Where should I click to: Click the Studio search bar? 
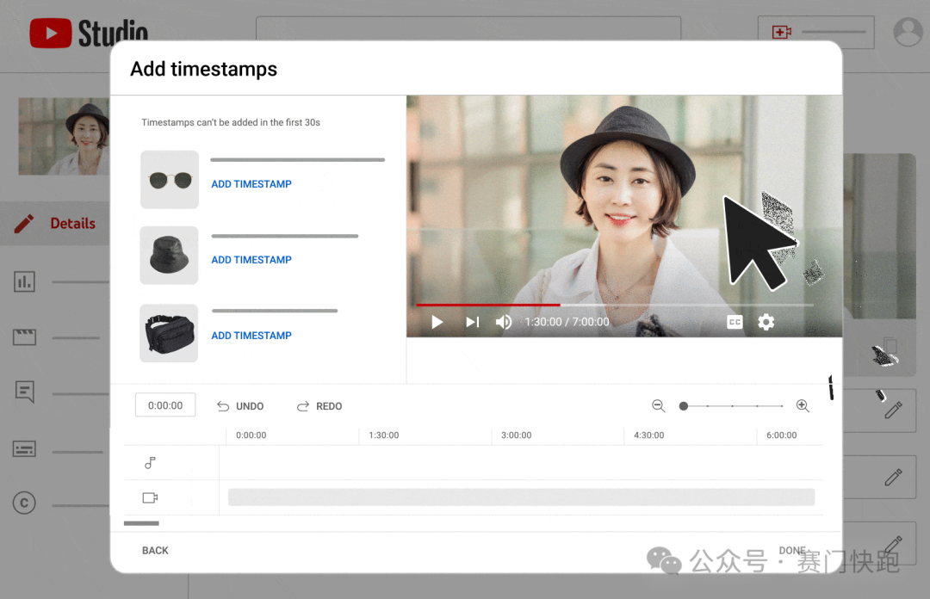(468, 28)
